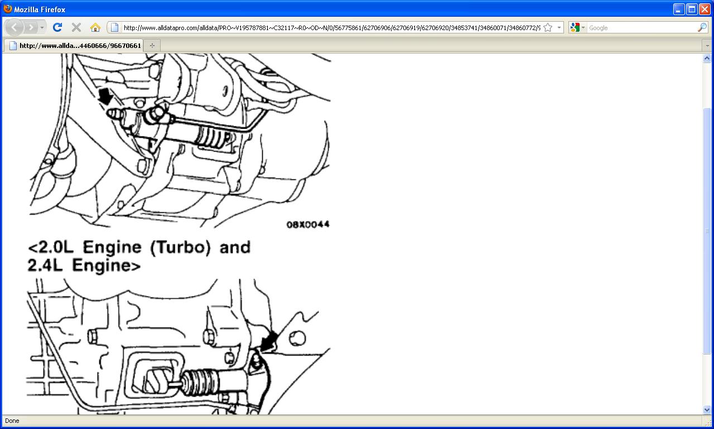714x429 pixels.
Task: Open the Google search engine selector
Action: (x=577, y=27)
